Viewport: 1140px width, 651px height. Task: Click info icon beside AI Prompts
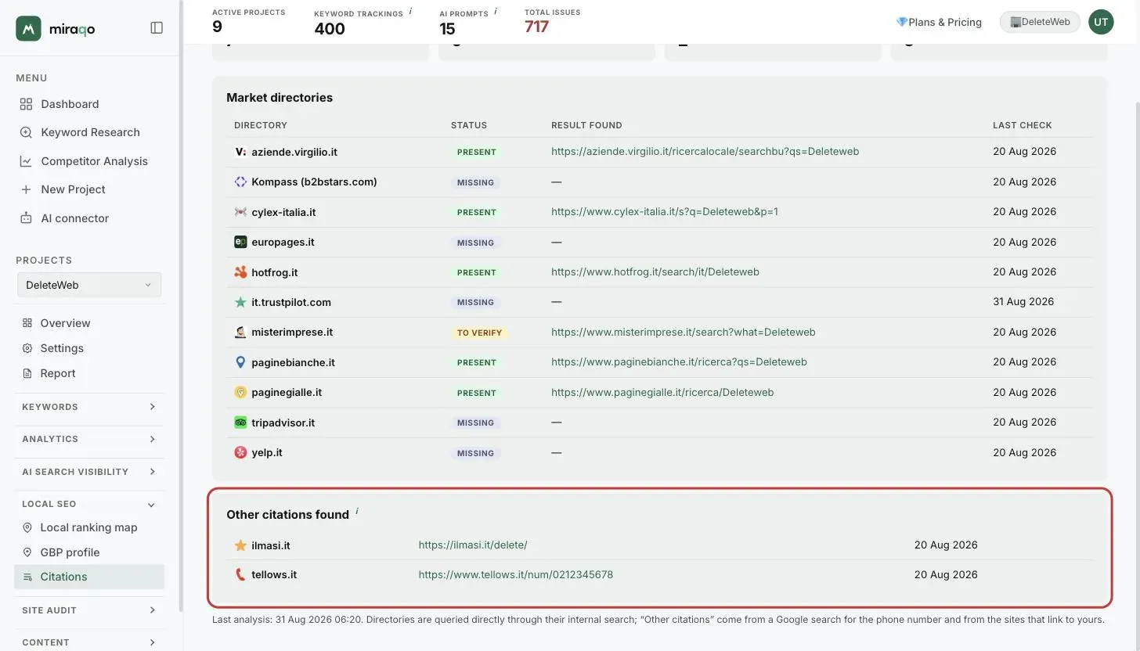click(496, 12)
